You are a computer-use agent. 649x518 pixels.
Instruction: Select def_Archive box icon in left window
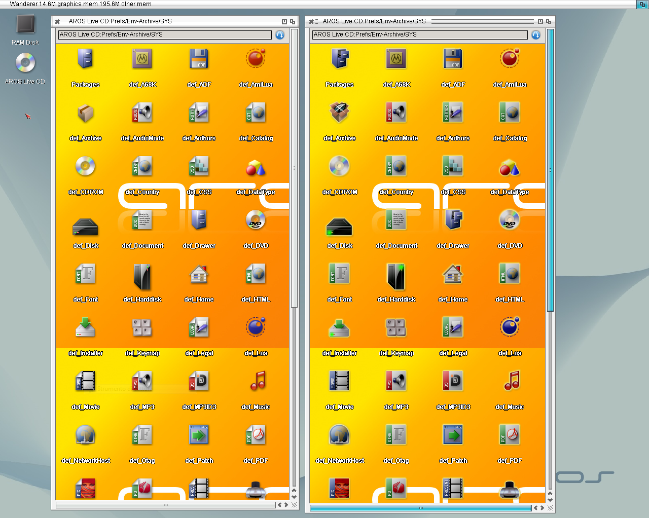85,113
